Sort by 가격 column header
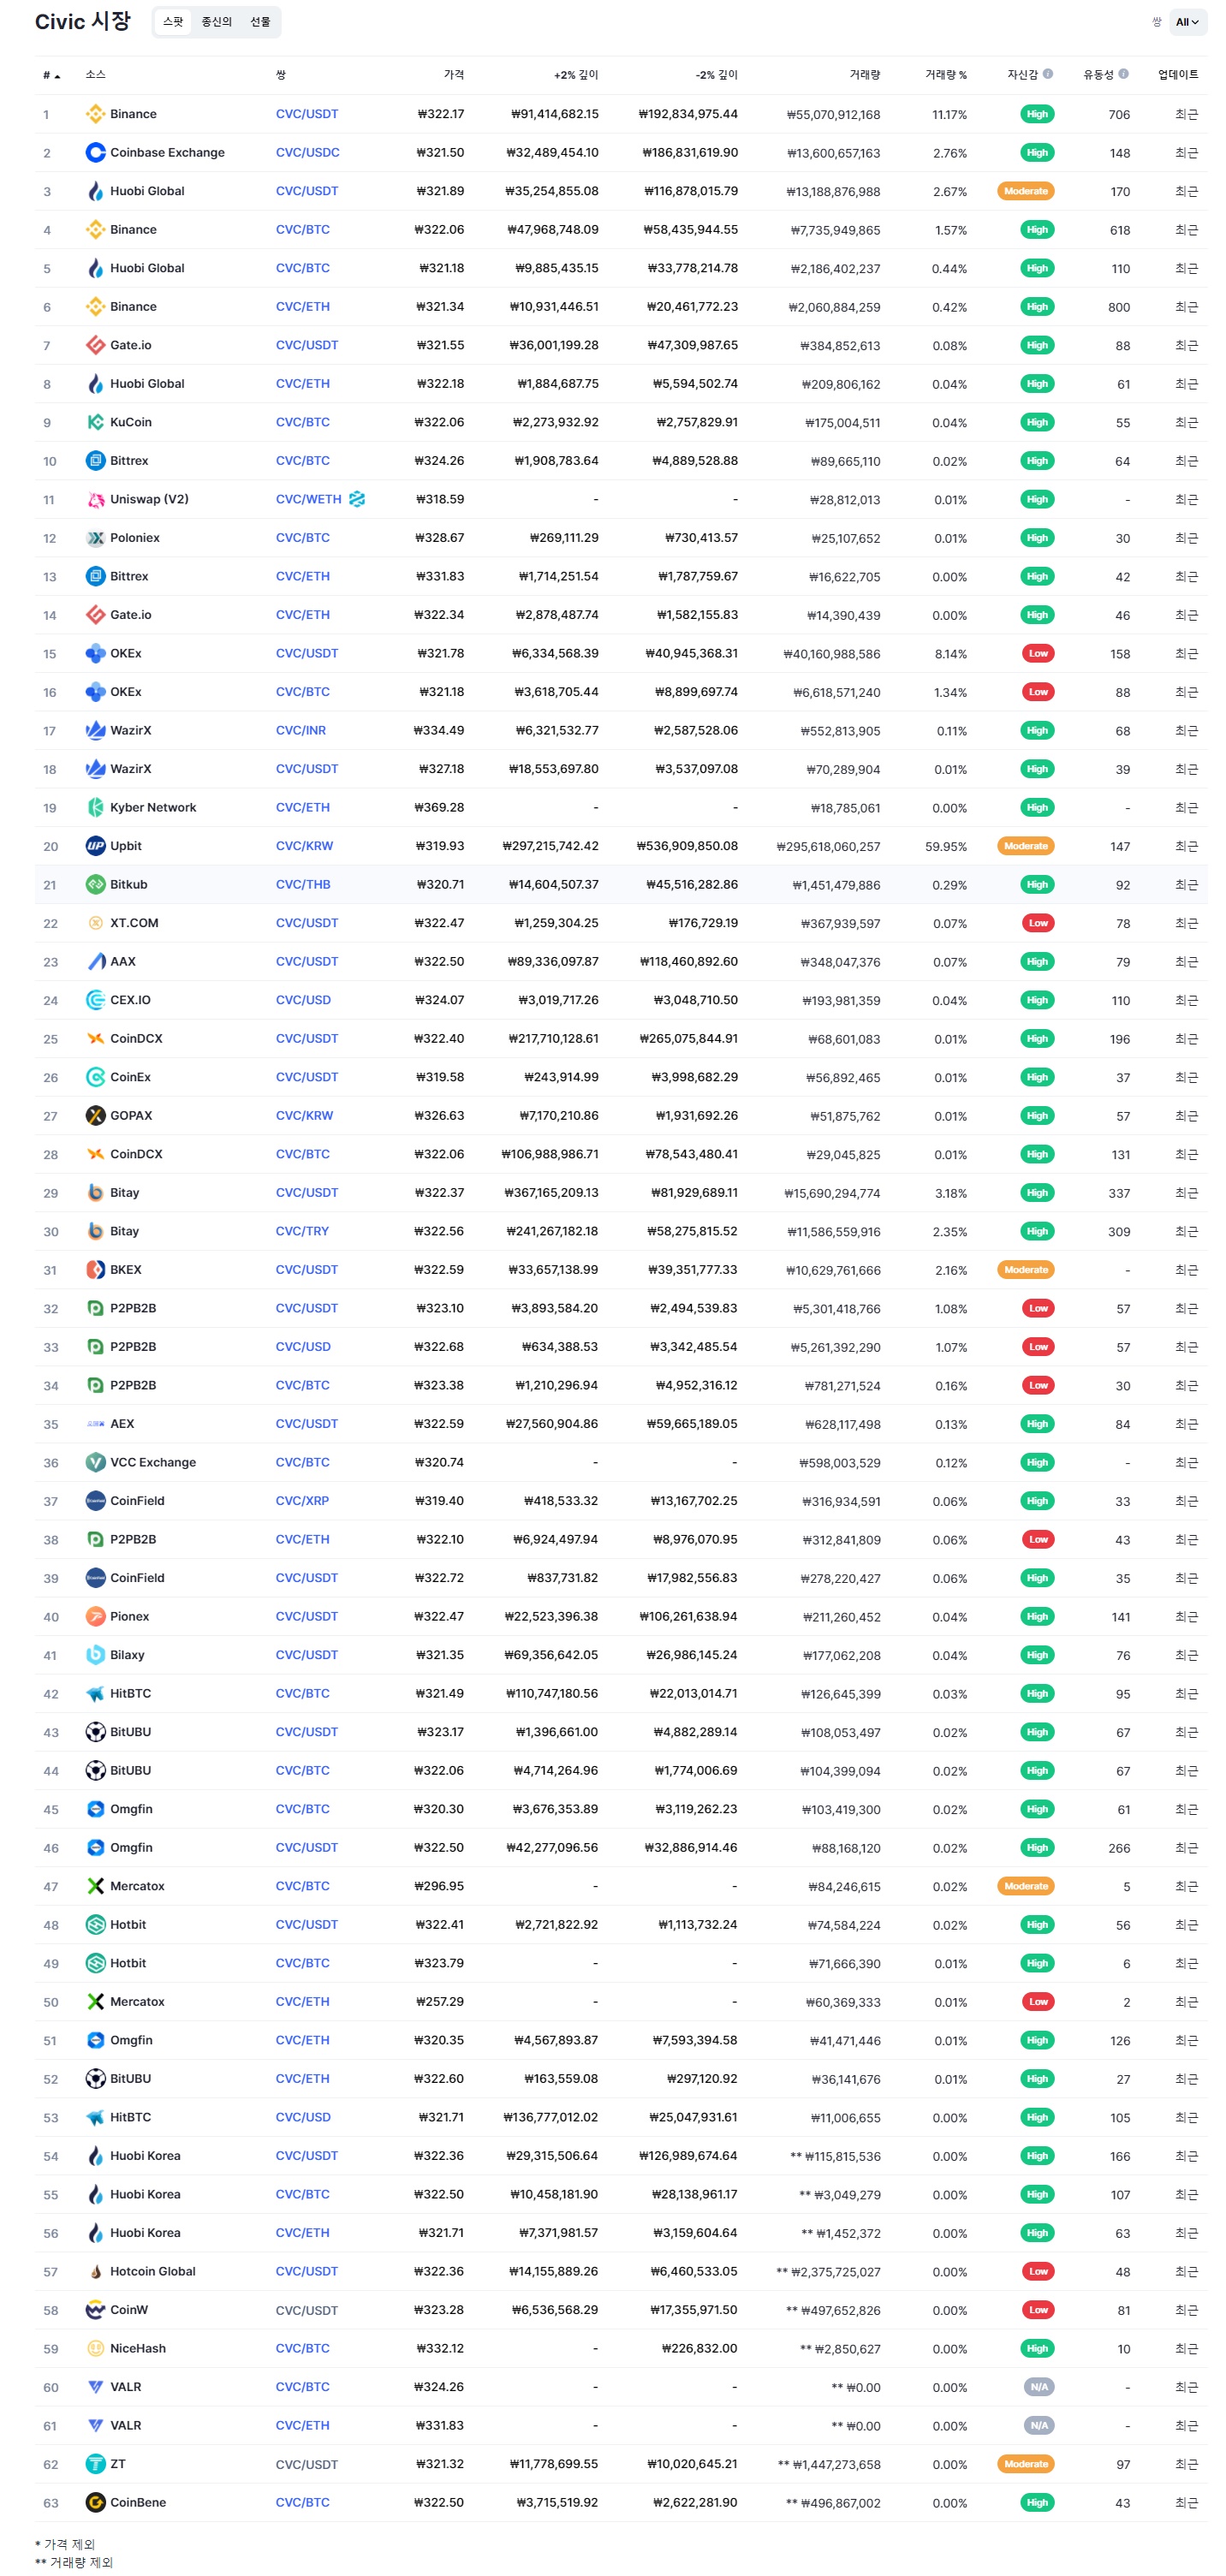Viewport: 1226px width, 2576px height. pos(454,75)
